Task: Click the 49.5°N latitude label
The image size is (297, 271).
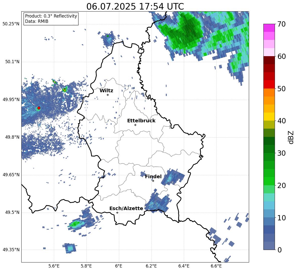Action: click(13, 212)
